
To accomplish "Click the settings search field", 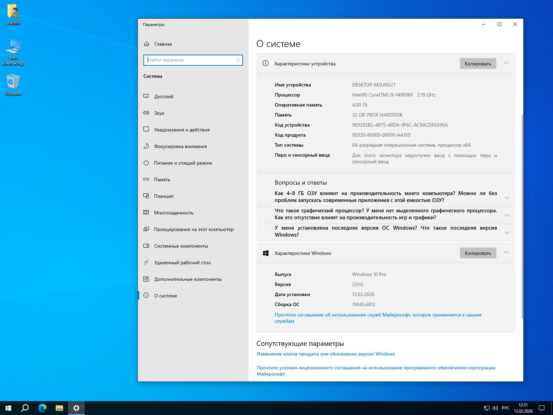I will 190,60.
